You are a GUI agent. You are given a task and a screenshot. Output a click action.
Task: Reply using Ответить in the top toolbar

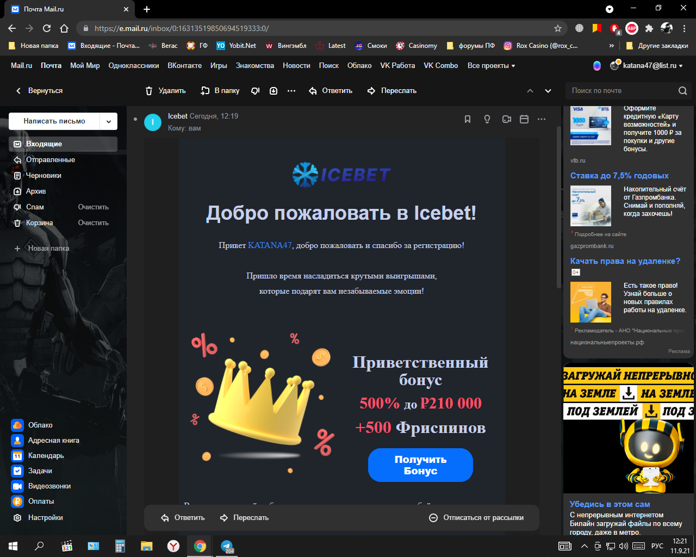click(x=331, y=91)
